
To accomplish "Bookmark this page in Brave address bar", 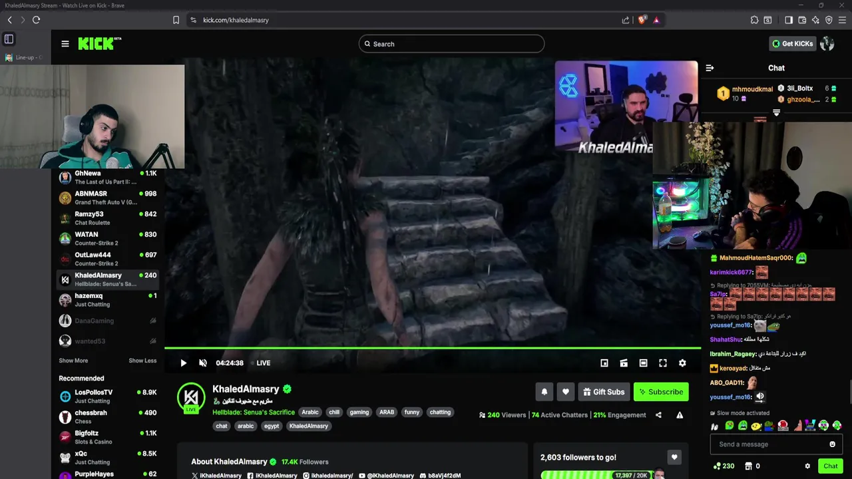I will tap(176, 20).
